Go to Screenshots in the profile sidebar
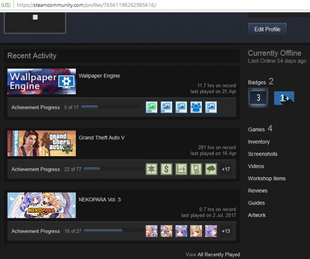This screenshot has height=259, width=310. pos(263,154)
